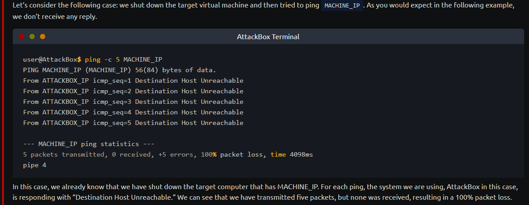Click the icmp_seq=1 Destination Host Unreachable line
Viewport: 529px width, 205px height.
(133, 81)
